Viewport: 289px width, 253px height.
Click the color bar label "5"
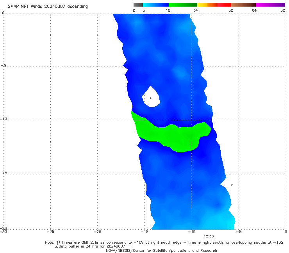pyautogui.click(x=144, y=10)
